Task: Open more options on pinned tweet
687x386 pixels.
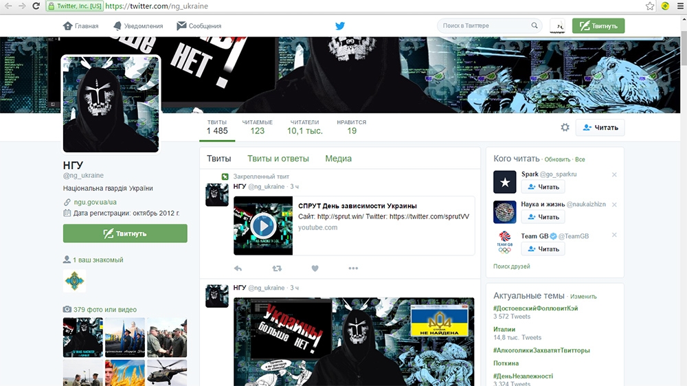Action: (x=353, y=268)
